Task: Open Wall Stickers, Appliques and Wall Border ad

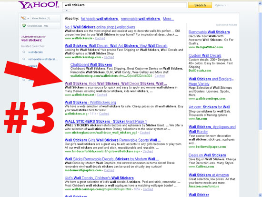Action: [212, 129]
